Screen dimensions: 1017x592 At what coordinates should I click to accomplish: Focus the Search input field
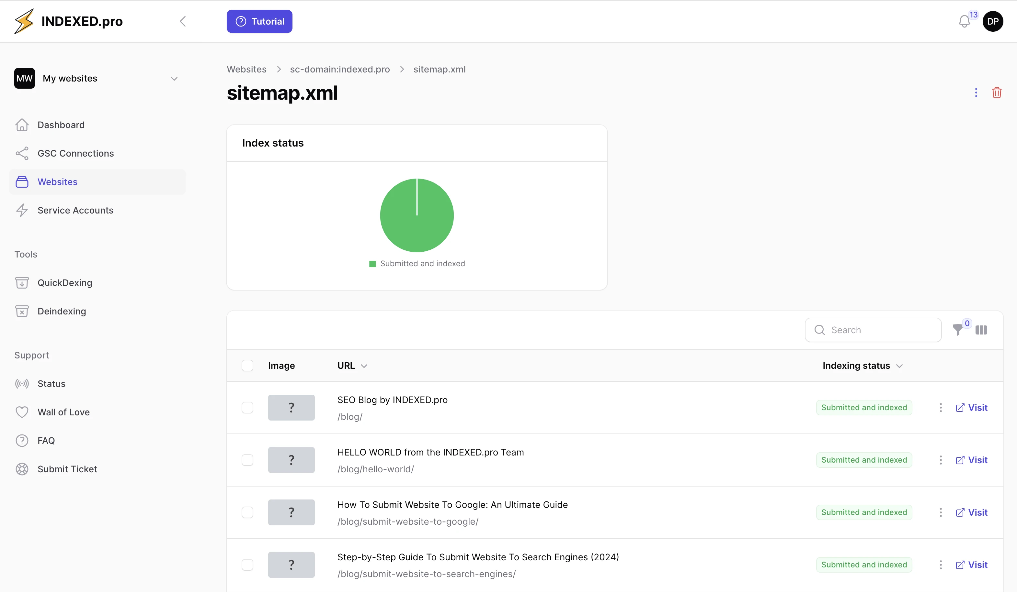[873, 330]
